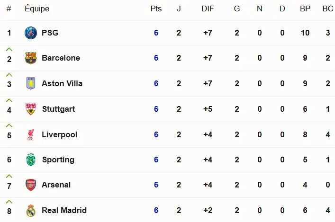Click the Aston Villa club crest
Image resolution: width=335 pixels, height=222 pixels.
click(x=31, y=83)
